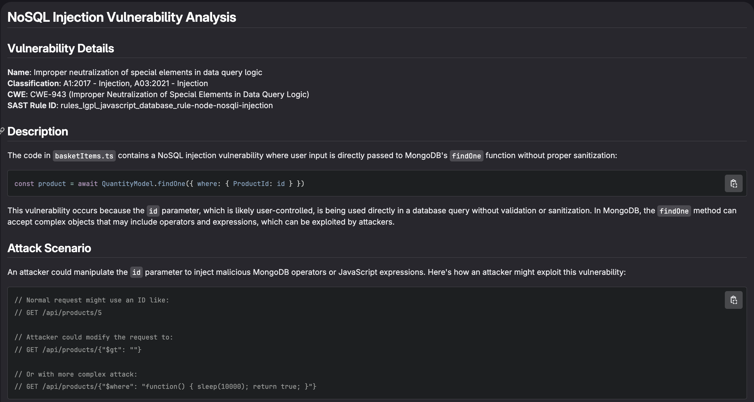The height and width of the screenshot is (402, 754).
Task: Click the basketItems.ts inline code
Action: point(84,156)
